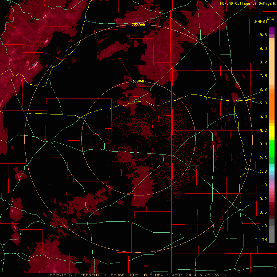The image size is (277, 277).
Task: Click the yellow segment of the color bar
Action: tap(272, 132)
